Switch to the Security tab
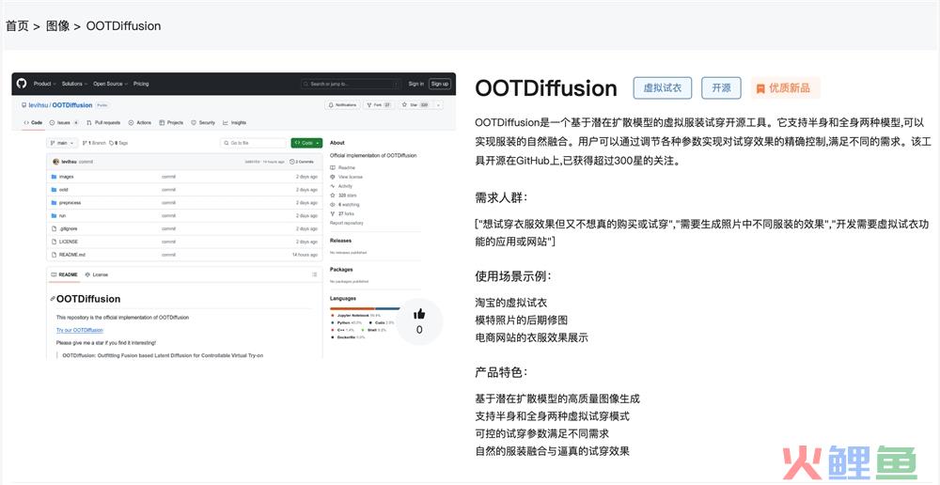The height and width of the screenshot is (485, 940). (203, 123)
